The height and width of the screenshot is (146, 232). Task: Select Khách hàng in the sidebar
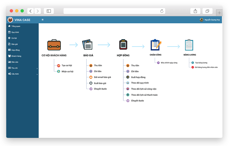click(x=16, y=56)
